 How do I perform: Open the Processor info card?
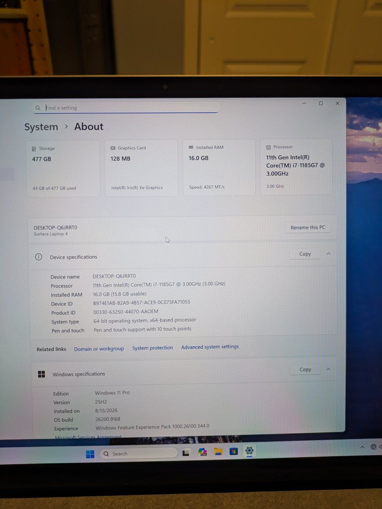[x=296, y=167]
